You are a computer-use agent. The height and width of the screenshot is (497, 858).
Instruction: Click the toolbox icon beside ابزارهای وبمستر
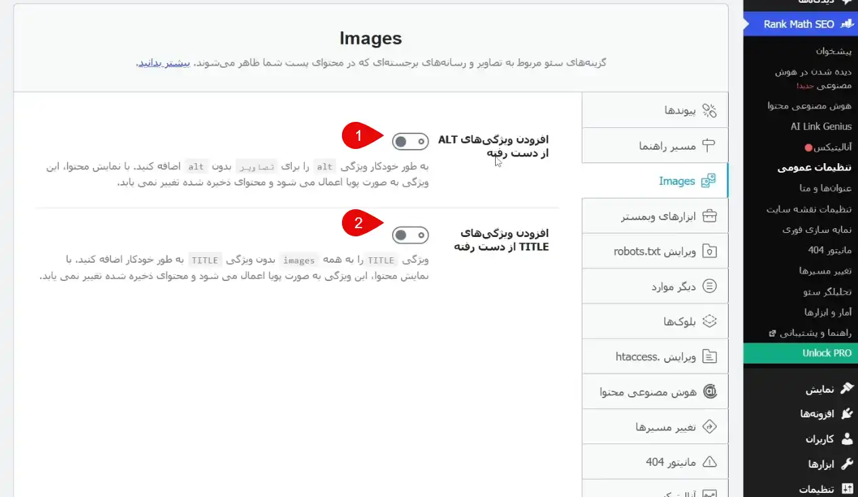point(709,216)
